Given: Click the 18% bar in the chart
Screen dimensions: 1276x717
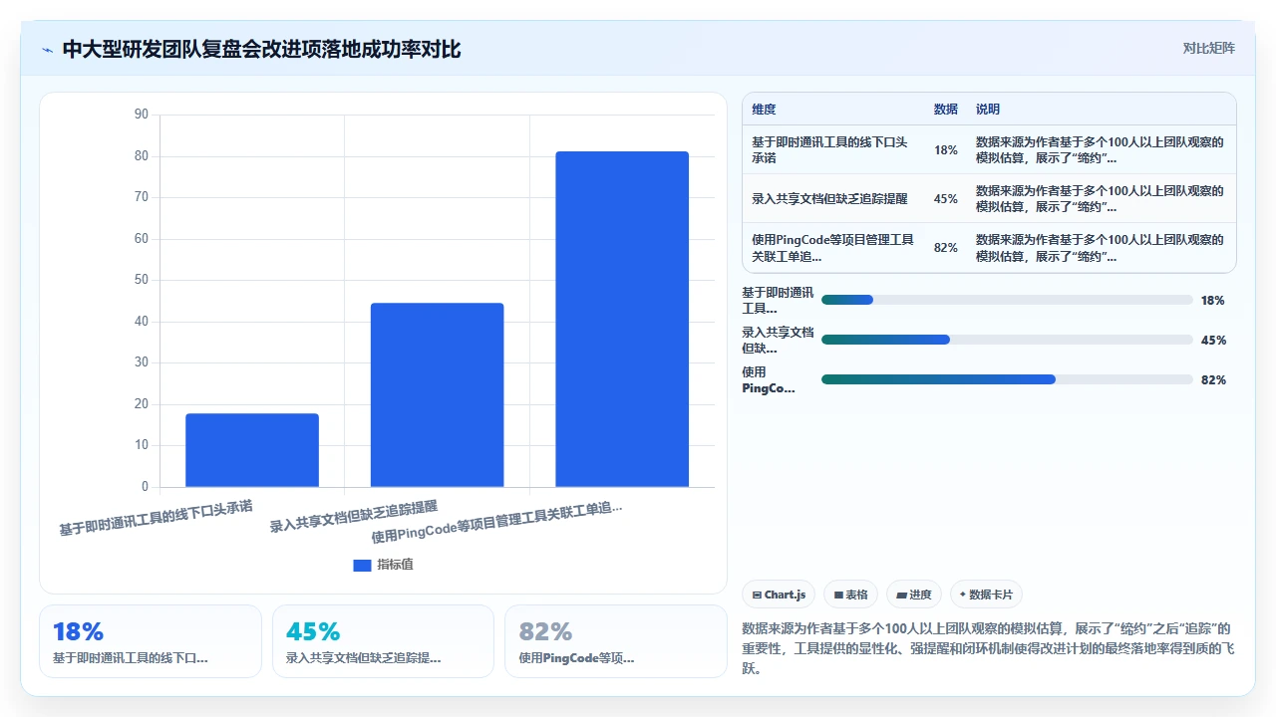Looking at the screenshot, I should tap(252, 450).
